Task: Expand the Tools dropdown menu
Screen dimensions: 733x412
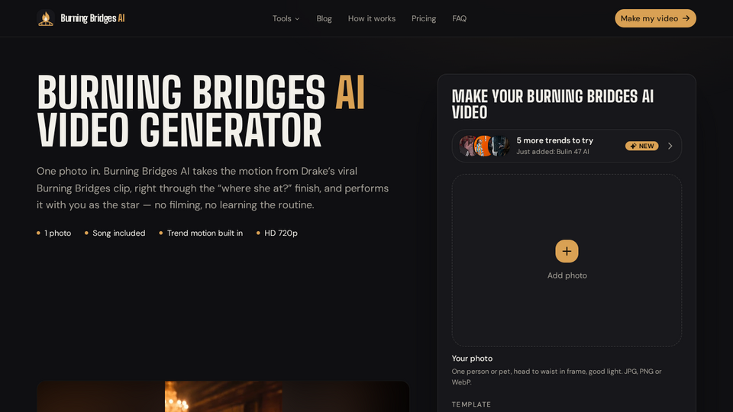Action: (286, 18)
